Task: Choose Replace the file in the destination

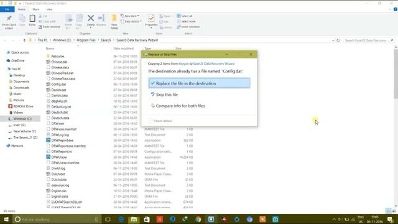Action: tap(199, 83)
